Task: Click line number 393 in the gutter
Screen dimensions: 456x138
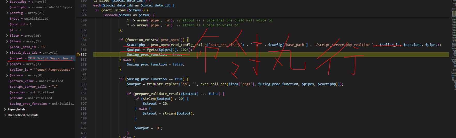Action: pyautogui.click(x=83, y=84)
